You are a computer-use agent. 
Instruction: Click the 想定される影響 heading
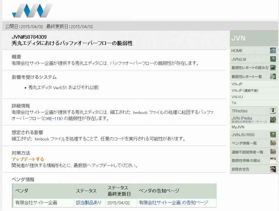28,132
